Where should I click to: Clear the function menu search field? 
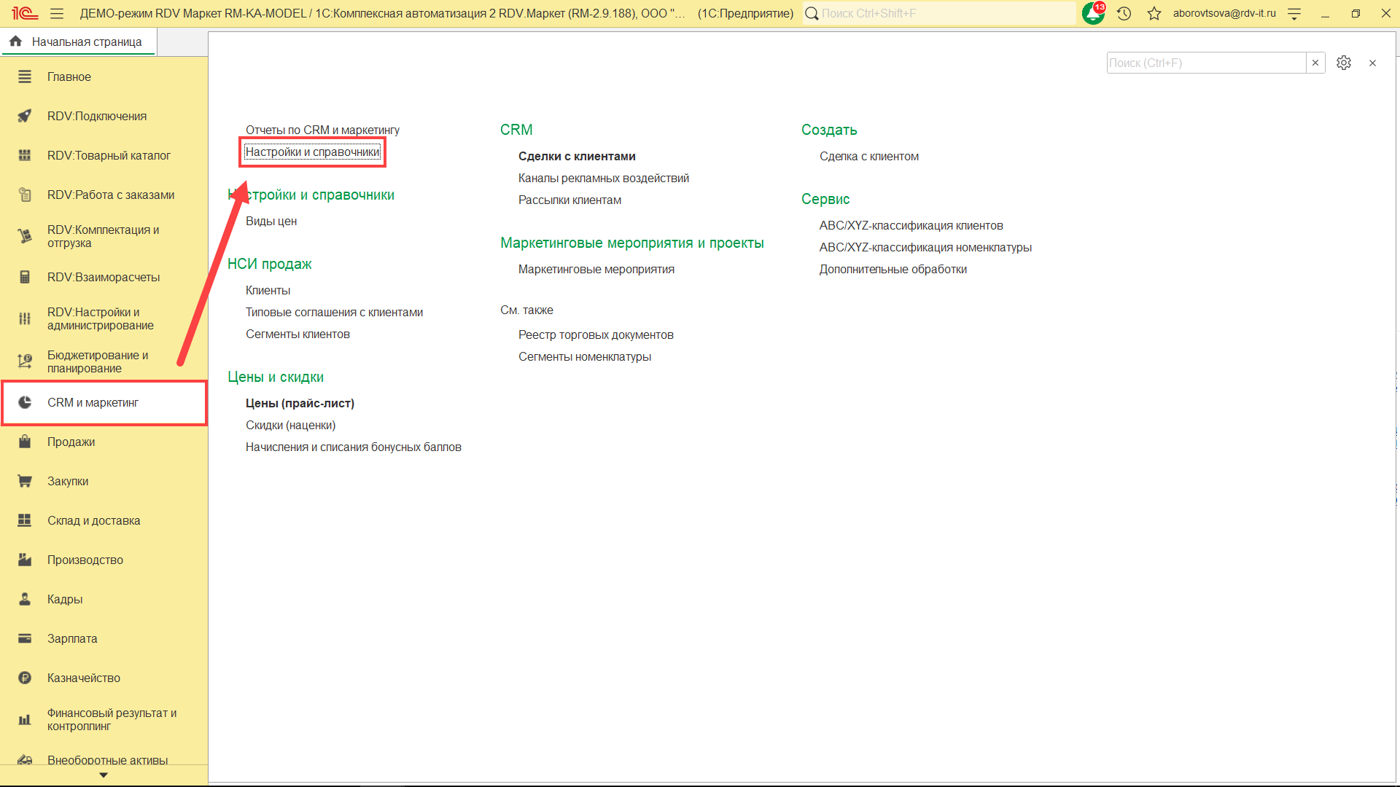tap(1315, 63)
